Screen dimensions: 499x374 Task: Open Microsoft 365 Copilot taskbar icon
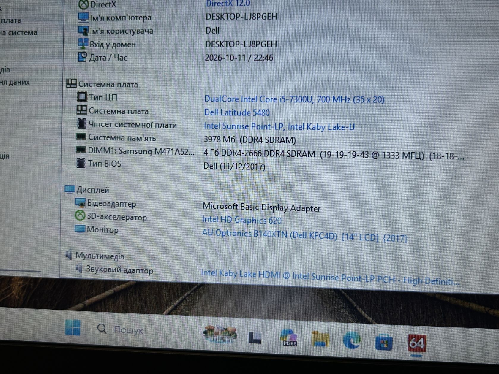pos(289,337)
